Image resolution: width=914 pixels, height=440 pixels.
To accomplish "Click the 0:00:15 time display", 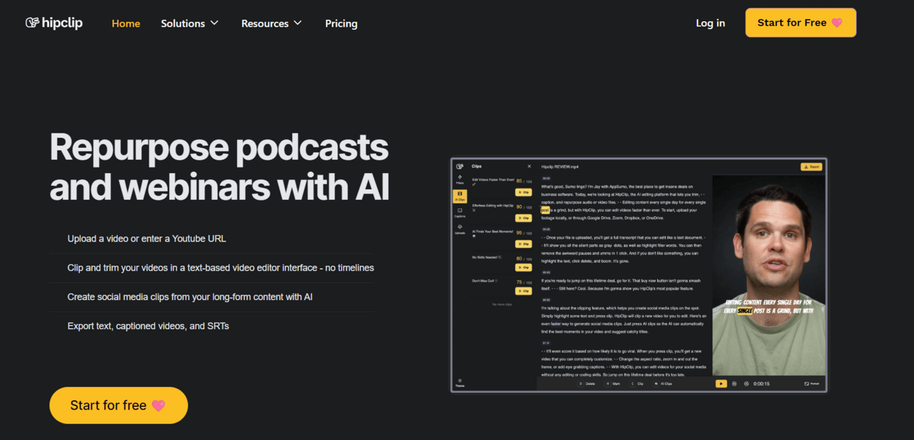I will pyautogui.click(x=762, y=383).
